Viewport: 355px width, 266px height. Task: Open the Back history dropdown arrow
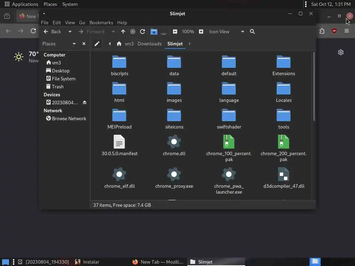pos(70,32)
